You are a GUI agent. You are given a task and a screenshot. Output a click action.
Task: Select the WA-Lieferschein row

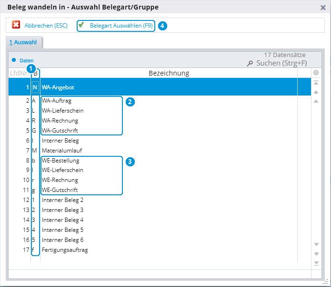(160, 111)
